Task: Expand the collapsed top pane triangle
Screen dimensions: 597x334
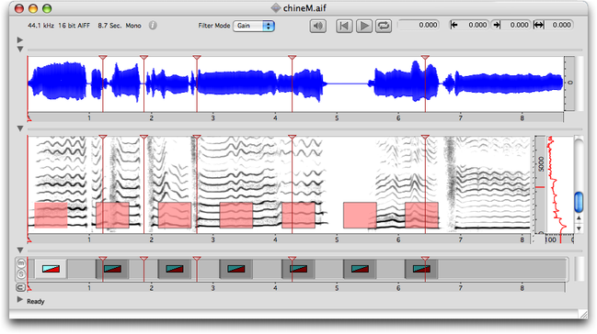Action: click(x=20, y=39)
